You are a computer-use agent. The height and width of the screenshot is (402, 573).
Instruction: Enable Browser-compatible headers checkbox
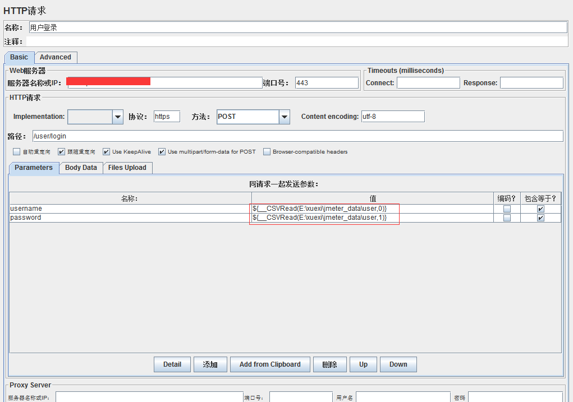(x=267, y=151)
